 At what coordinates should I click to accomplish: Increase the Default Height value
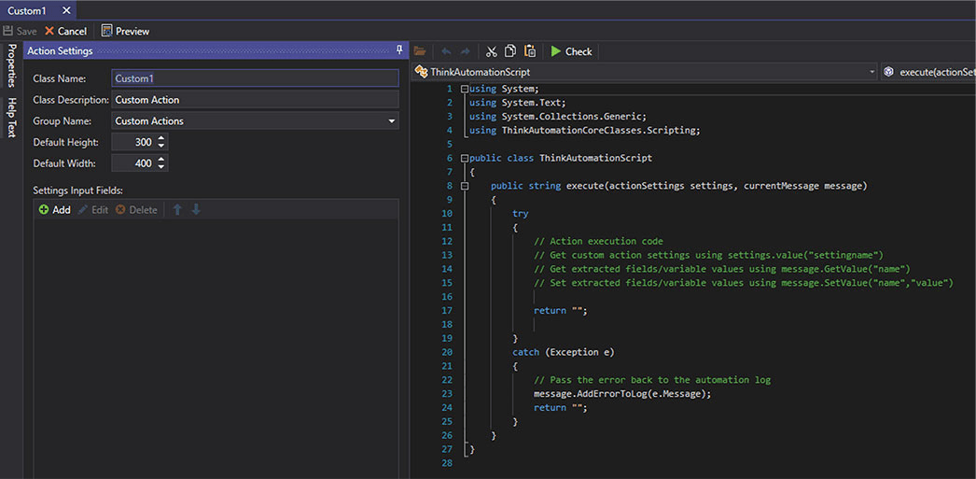pos(161,138)
